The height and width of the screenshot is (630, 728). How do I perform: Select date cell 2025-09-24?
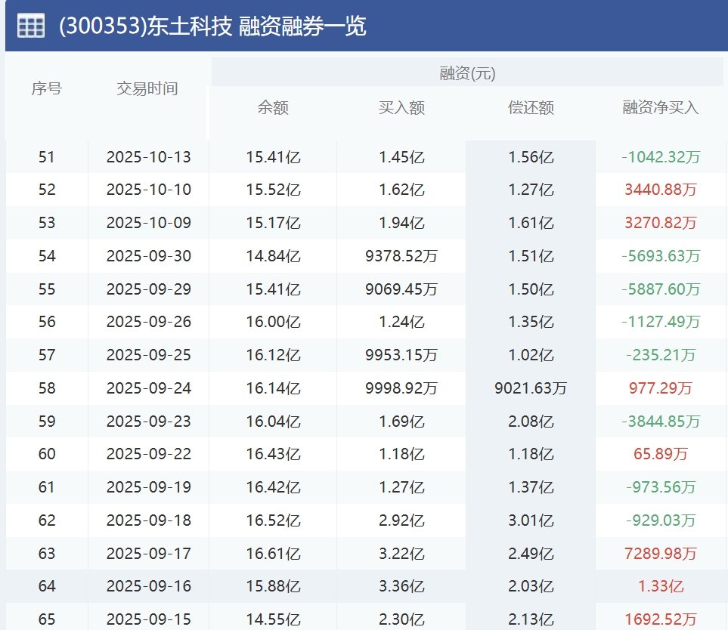pyautogui.click(x=149, y=388)
